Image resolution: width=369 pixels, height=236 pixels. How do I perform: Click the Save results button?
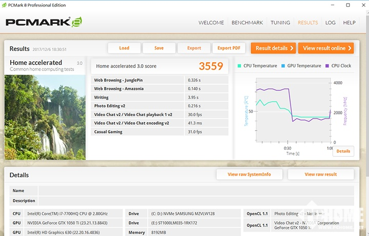[159, 48]
